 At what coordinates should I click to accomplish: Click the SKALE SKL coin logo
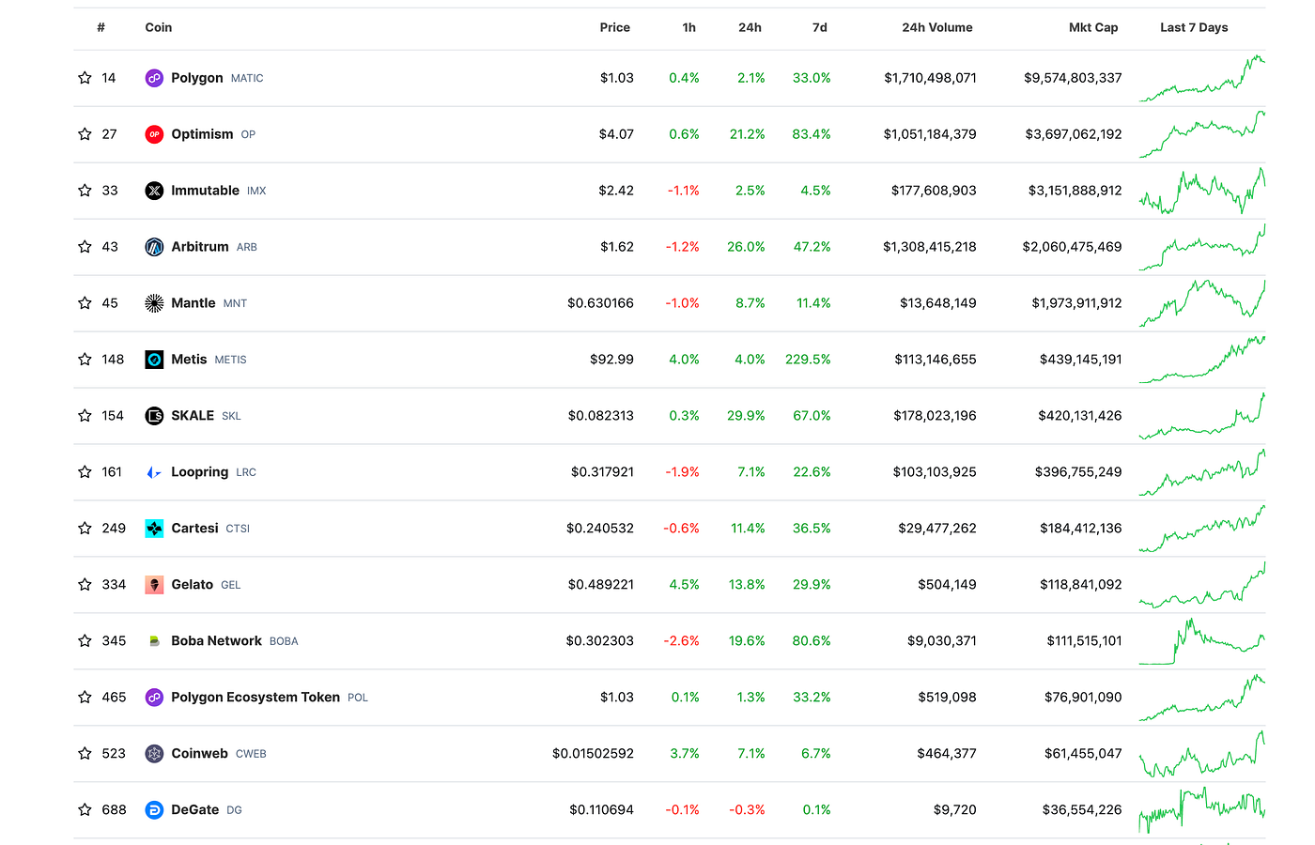[x=154, y=416]
